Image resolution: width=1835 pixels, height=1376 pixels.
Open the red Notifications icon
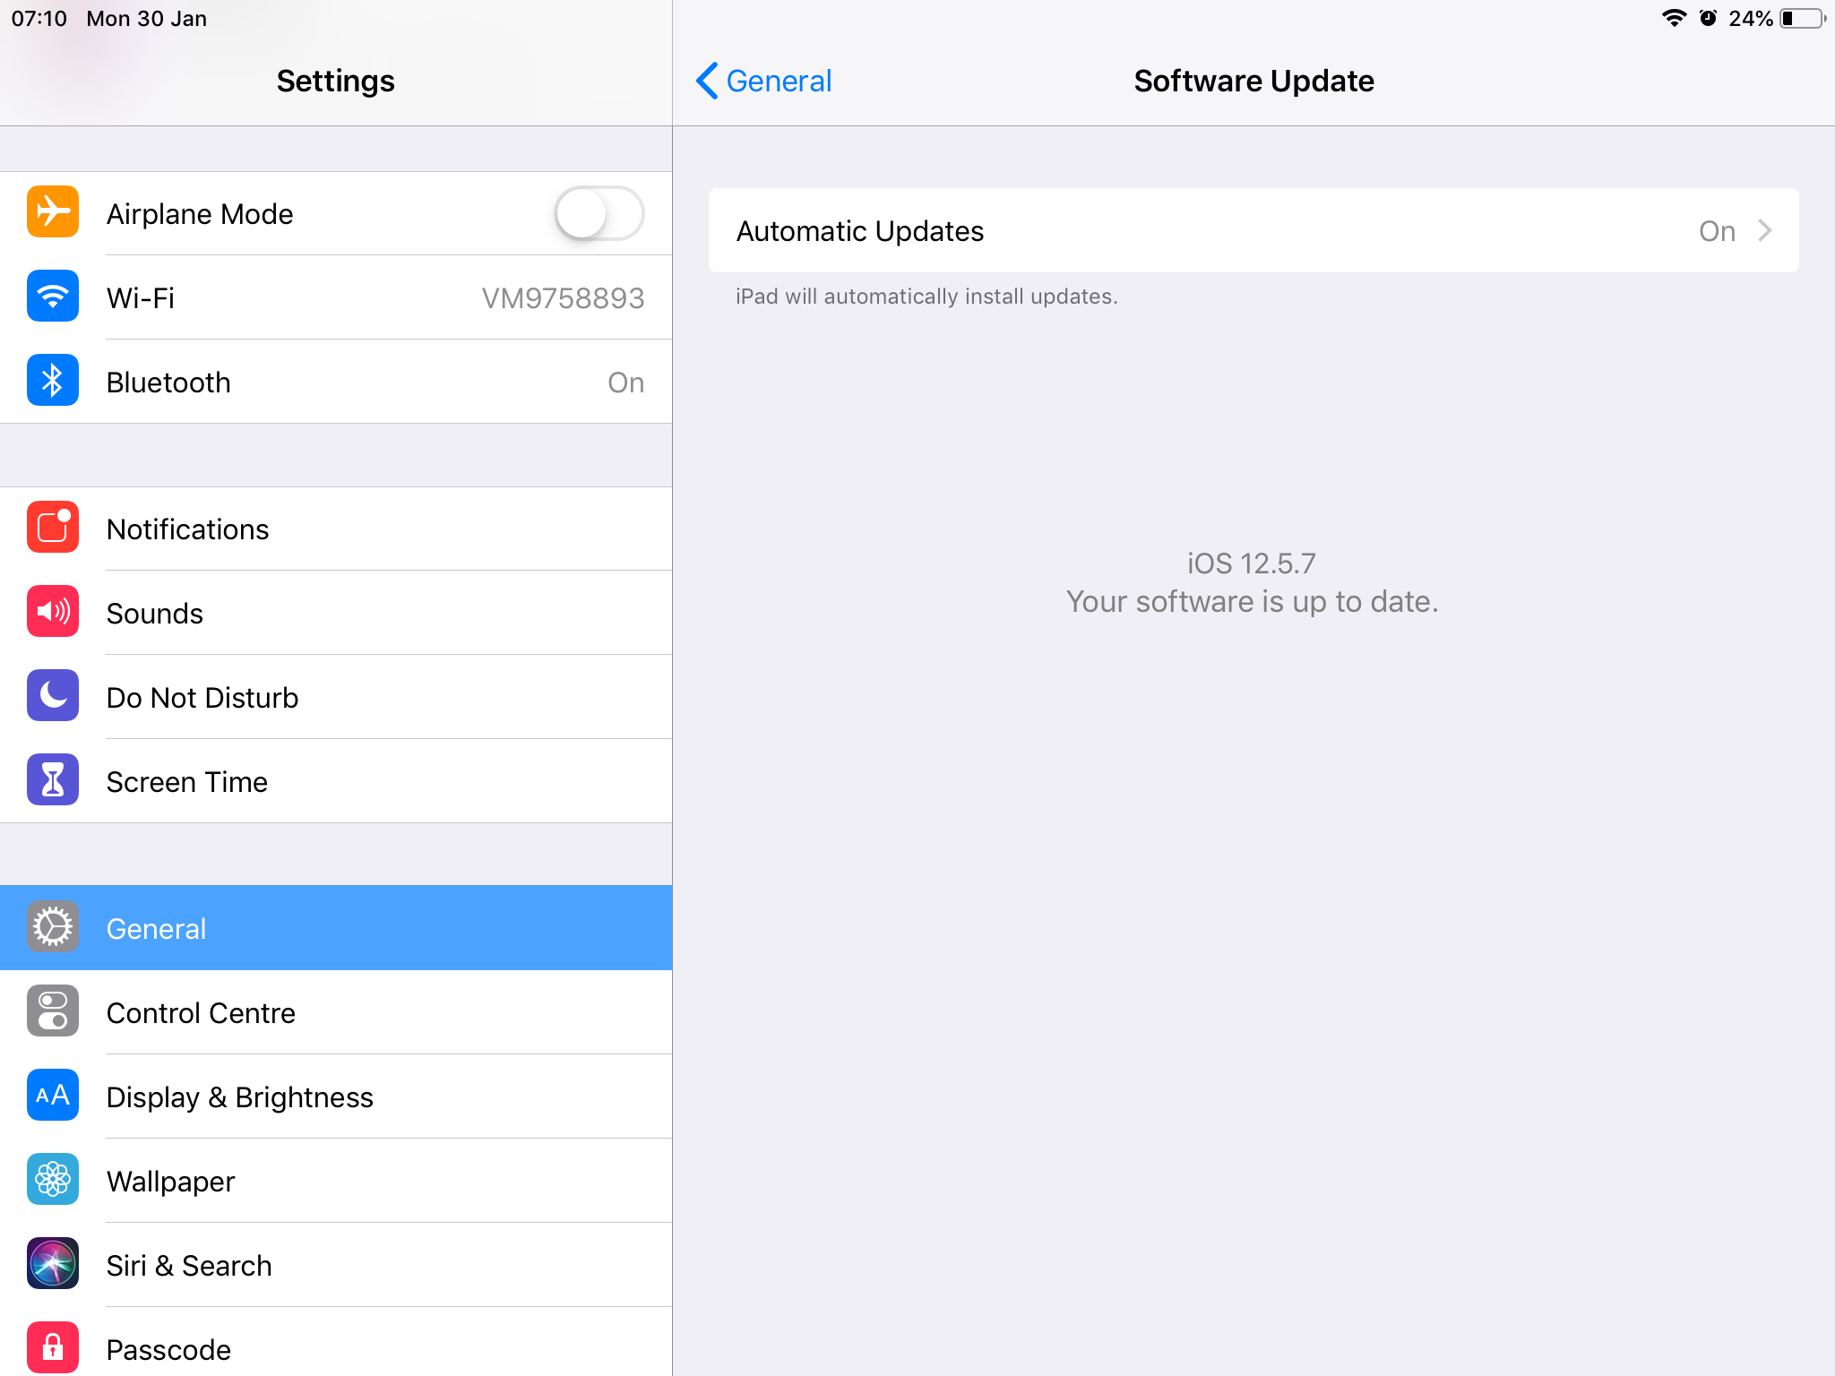click(53, 528)
